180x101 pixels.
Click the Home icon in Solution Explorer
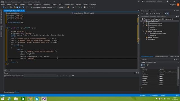coord(147,14)
